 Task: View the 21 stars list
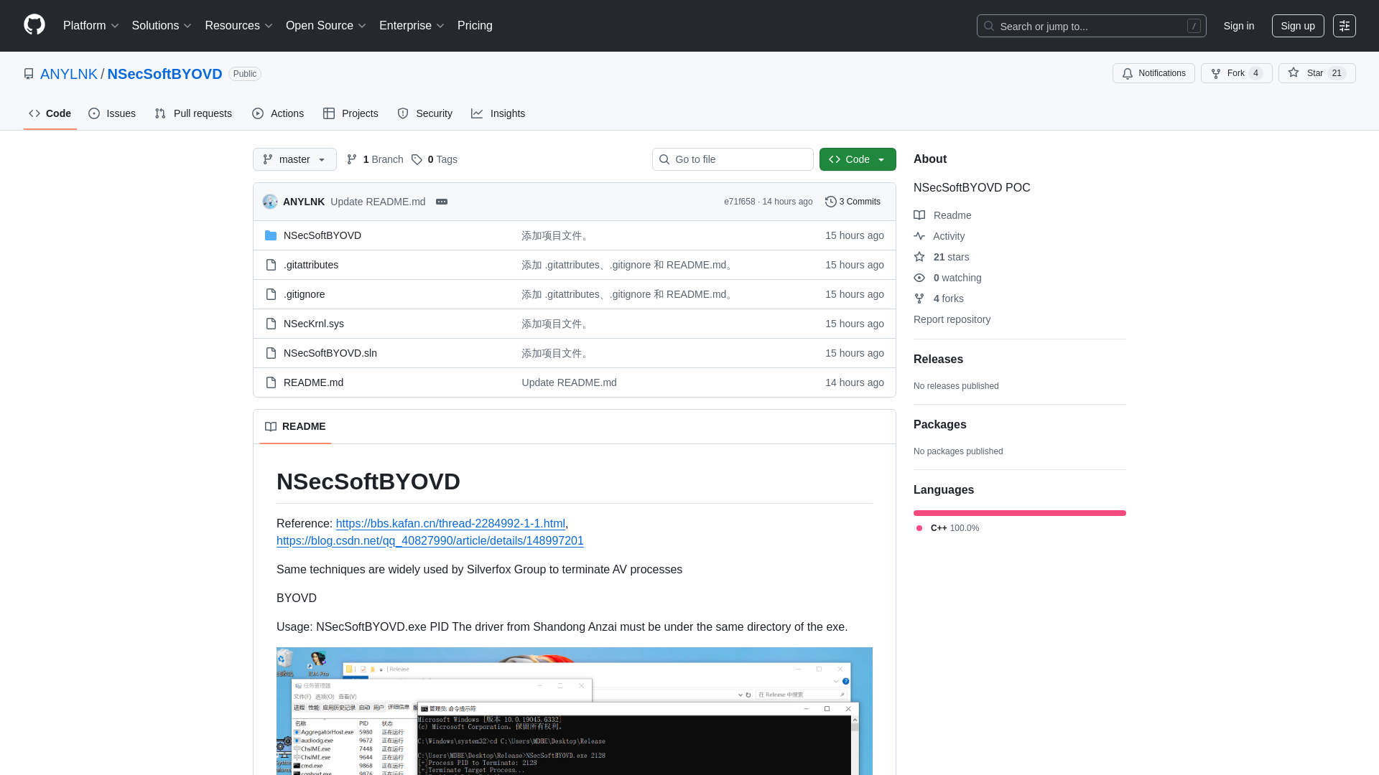pyautogui.click(x=941, y=257)
